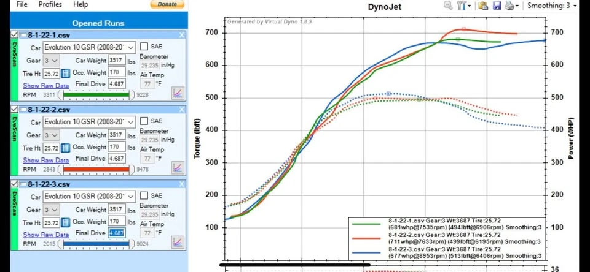The height and width of the screenshot is (272, 590).
Task: Show Raw Data for 8-1-22-3.csv
Action: pyautogui.click(x=46, y=235)
